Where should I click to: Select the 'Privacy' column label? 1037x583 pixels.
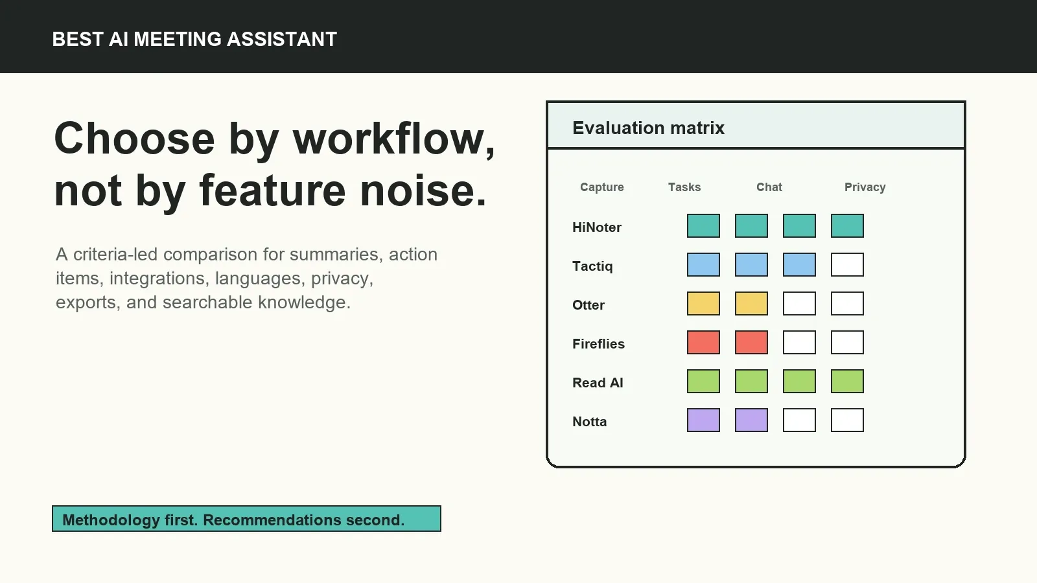coord(865,187)
